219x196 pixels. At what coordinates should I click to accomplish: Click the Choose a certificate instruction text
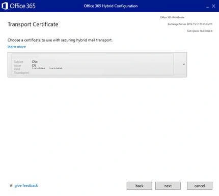tap(60, 40)
